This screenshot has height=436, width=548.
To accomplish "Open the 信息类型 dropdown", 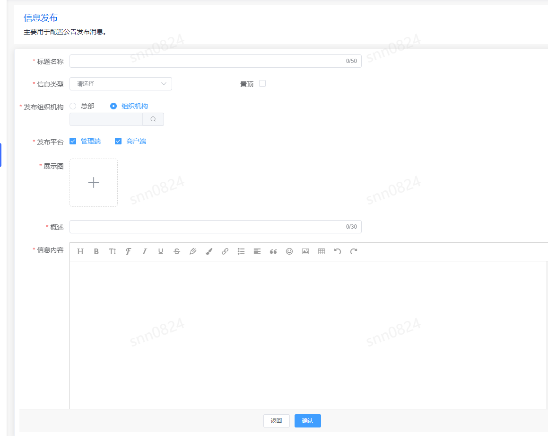I will pyautogui.click(x=121, y=84).
